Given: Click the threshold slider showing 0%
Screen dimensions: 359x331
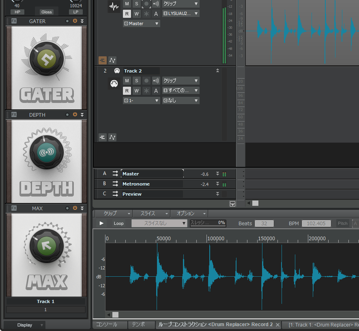Looking at the screenshot, I should point(208,223).
